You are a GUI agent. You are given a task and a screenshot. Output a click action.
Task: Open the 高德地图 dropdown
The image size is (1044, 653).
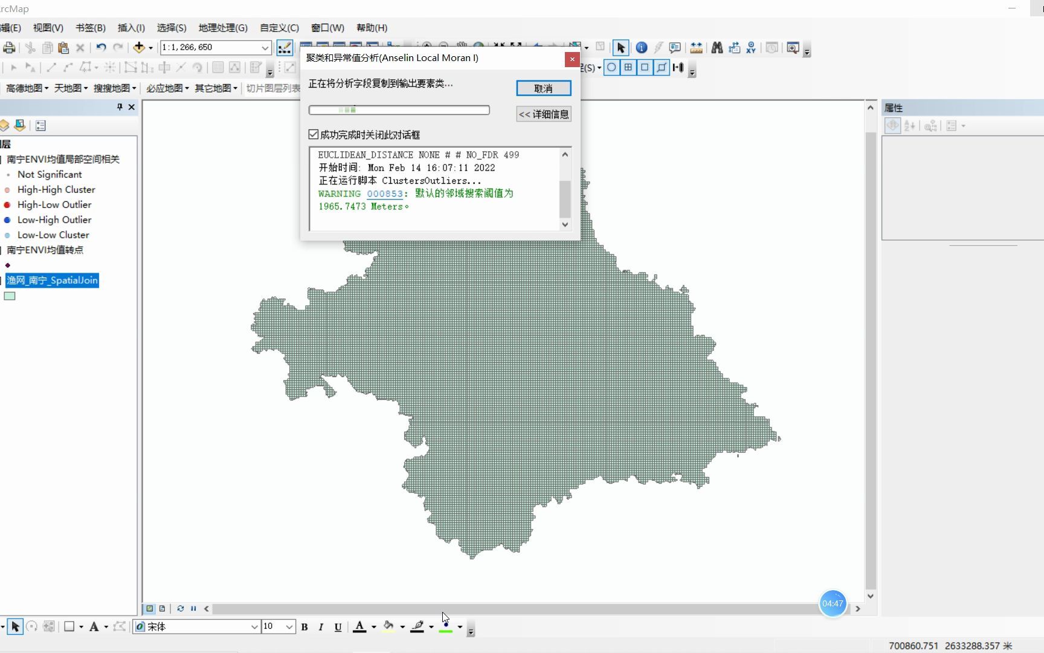25,88
